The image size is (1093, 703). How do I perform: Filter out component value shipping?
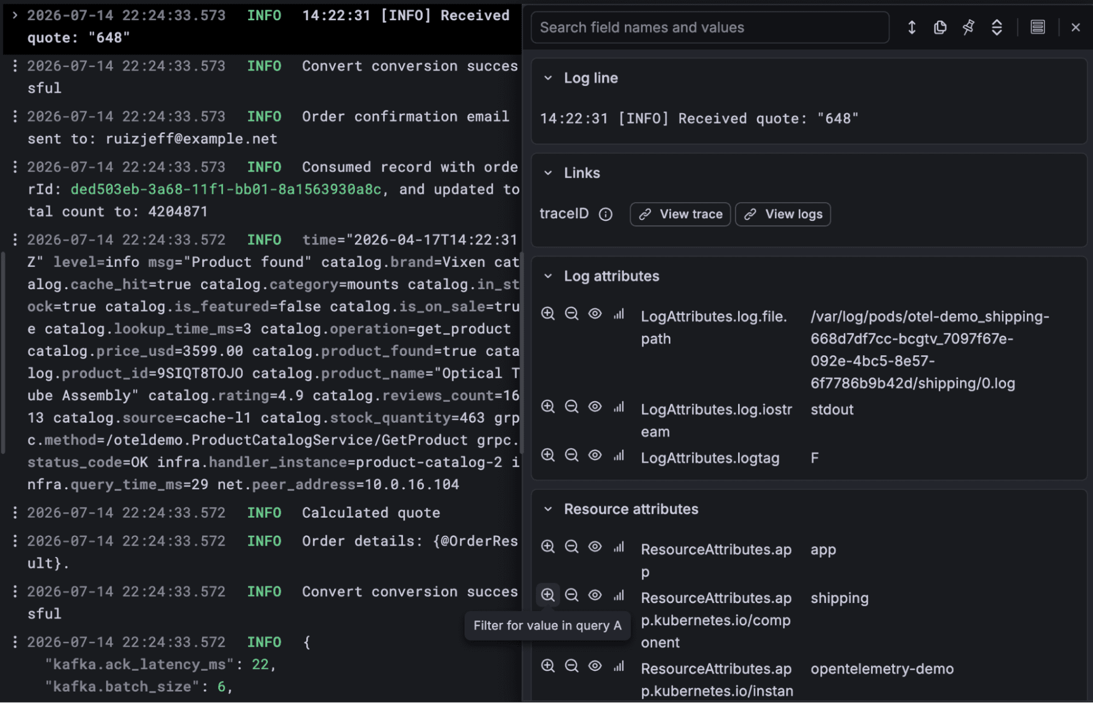point(571,595)
